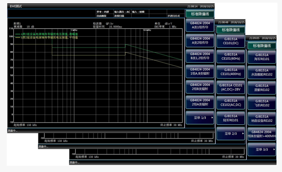Click the 终止频率 30 MHz field in main window
This screenshot has width=282, height=172.
[171, 125]
